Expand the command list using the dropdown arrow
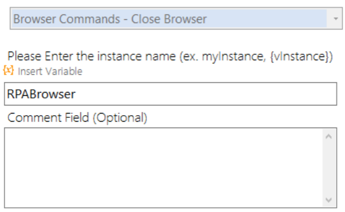 [x=335, y=19]
